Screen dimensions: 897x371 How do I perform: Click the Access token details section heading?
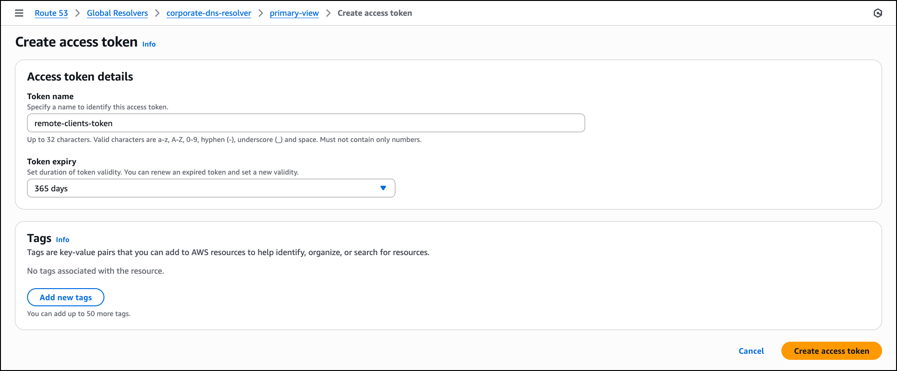pyautogui.click(x=80, y=77)
